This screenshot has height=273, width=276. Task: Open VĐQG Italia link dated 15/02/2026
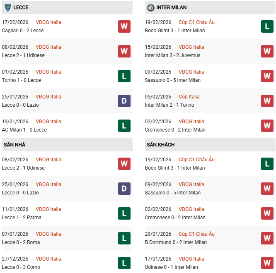coord(191,47)
